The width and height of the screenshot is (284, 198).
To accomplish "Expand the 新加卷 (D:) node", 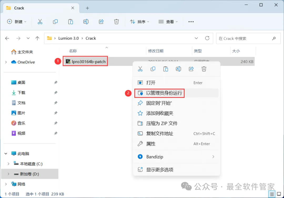I will coord(8,174).
